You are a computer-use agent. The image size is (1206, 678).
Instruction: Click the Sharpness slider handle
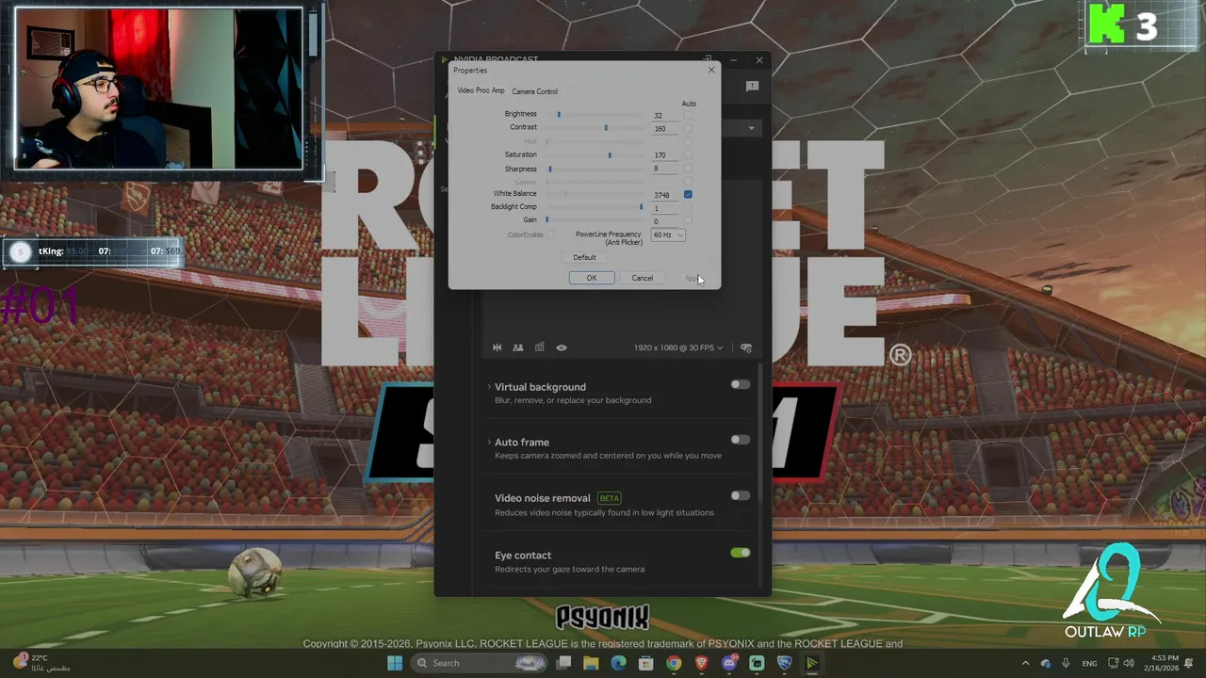click(x=550, y=169)
